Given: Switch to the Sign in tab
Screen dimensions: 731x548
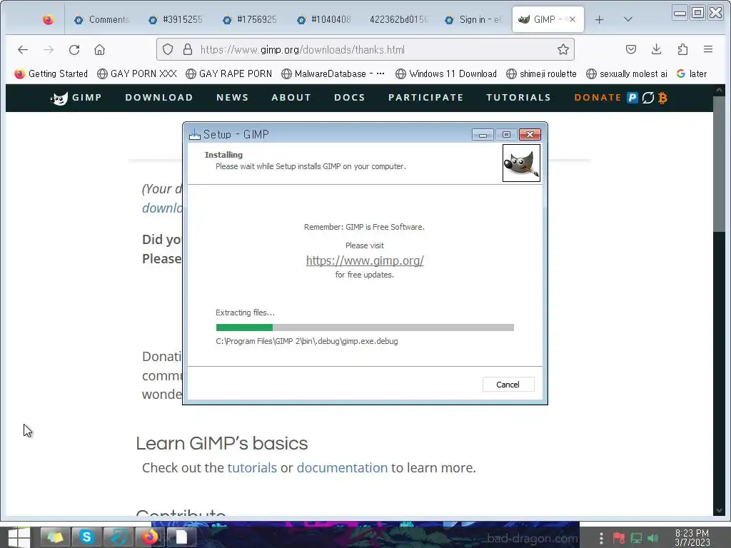Looking at the screenshot, I should pyautogui.click(x=473, y=19).
